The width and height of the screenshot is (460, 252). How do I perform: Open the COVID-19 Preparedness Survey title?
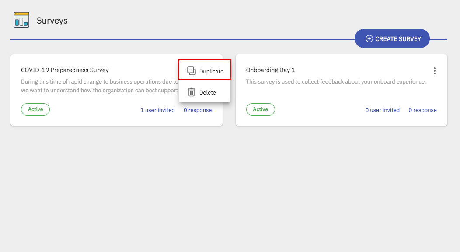(x=65, y=70)
